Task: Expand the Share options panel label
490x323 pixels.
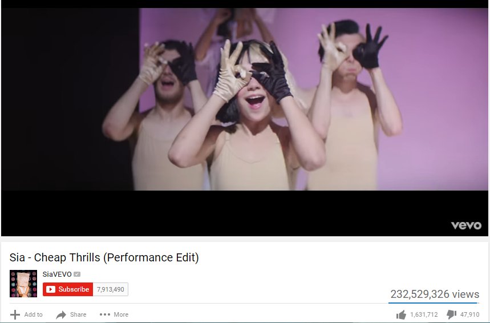Action: (78, 314)
